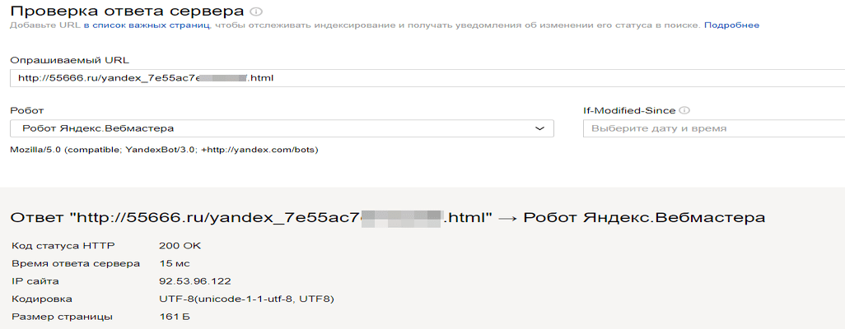Viewport: 845px width, 329px height.
Task: Click the Робот field label
Action: pyautogui.click(x=26, y=110)
